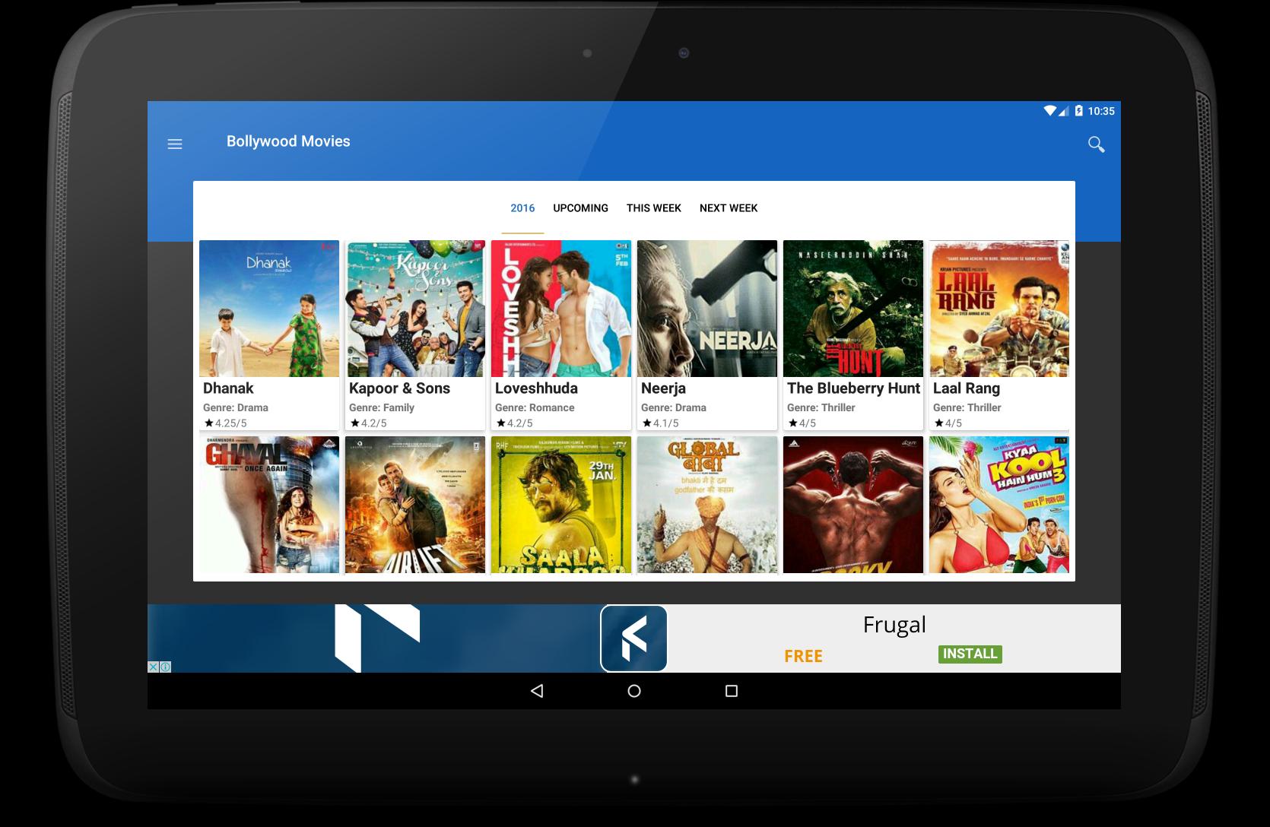Click the Loveshhuda title text

pyautogui.click(x=536, y=388)
